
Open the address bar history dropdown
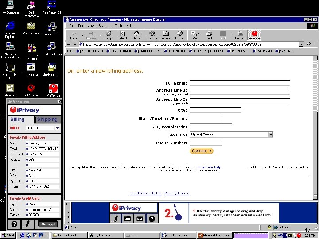(x=301, y=44)
